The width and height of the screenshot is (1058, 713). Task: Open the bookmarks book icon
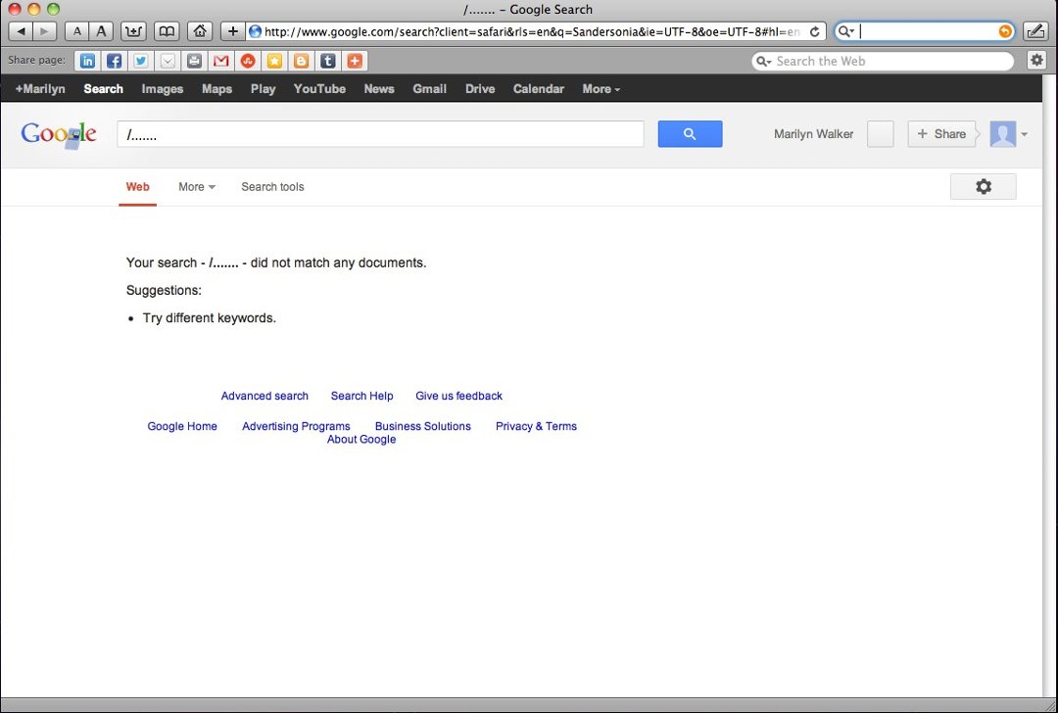[x=167, y=31]
